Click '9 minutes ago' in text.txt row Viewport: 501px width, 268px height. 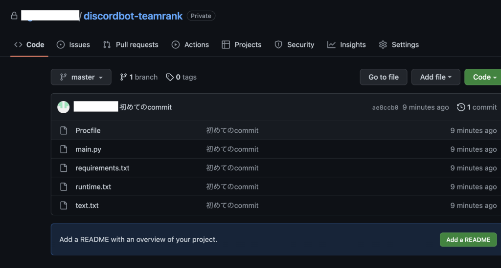point(473,206)
